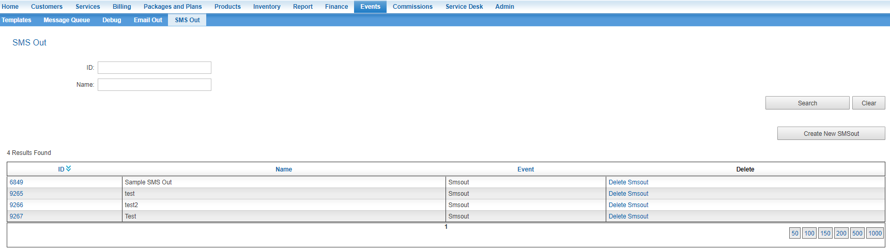
Task: Click the ID column sort arrow icon
Action: point(69,168)
